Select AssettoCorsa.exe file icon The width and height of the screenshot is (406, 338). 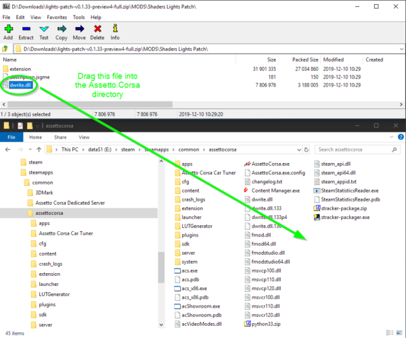(x=247, y=164)
